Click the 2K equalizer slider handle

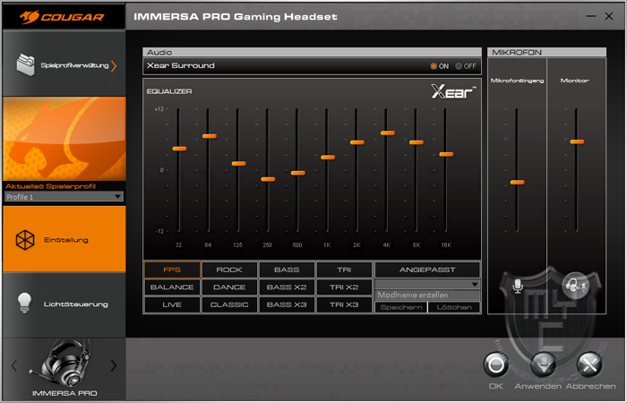357,142
